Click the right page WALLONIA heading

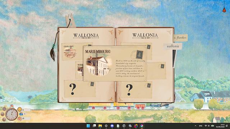pyautogui.click(x=145, y=35)
